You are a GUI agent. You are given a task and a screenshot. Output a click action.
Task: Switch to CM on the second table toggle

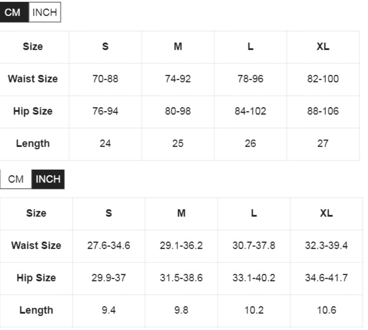16,179
